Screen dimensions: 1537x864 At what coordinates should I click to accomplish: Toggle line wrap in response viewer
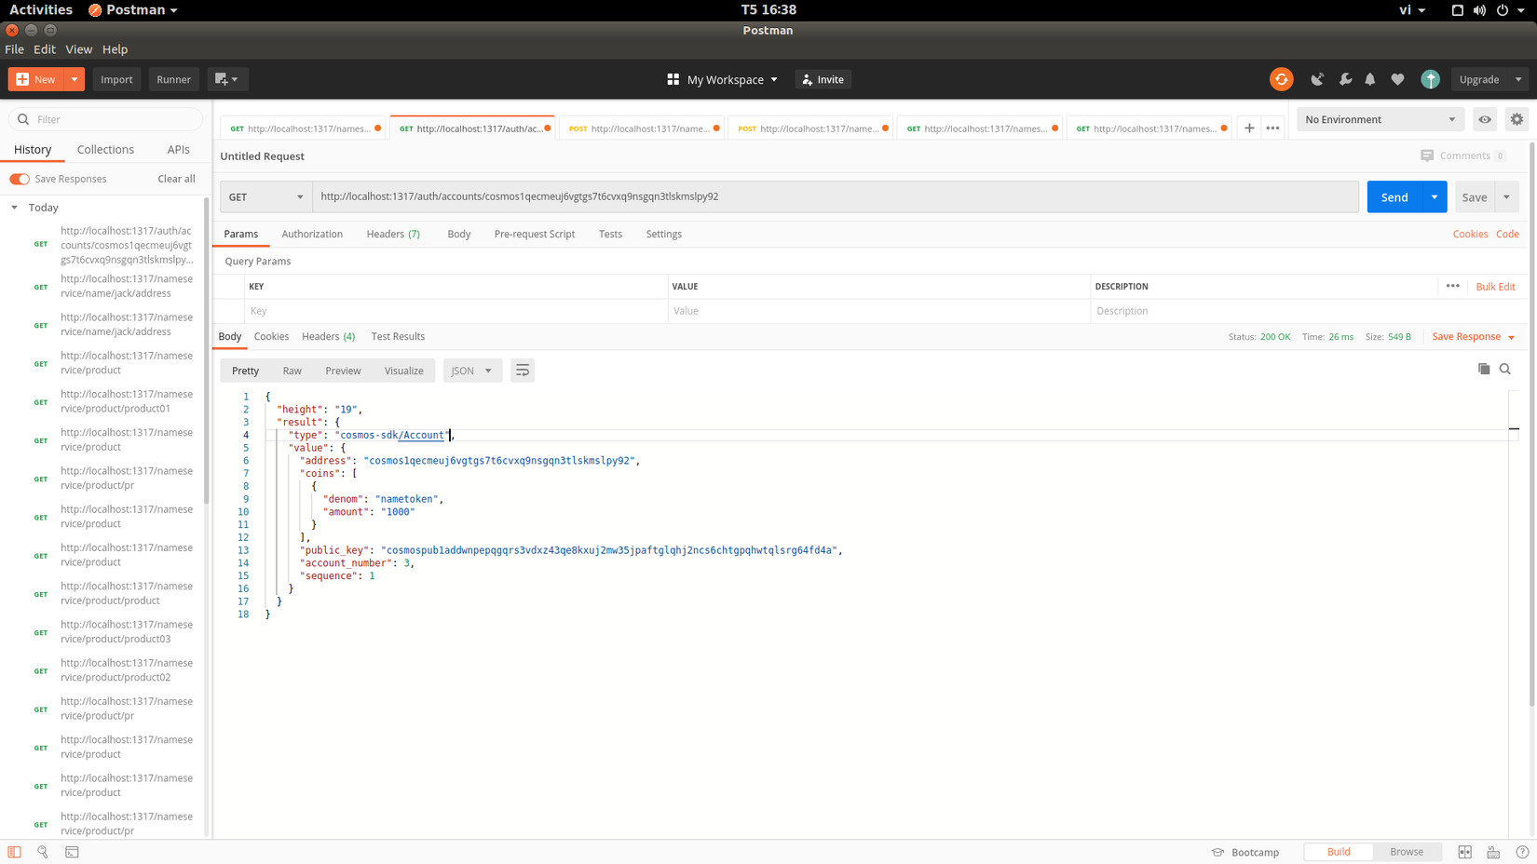[523, 371]
